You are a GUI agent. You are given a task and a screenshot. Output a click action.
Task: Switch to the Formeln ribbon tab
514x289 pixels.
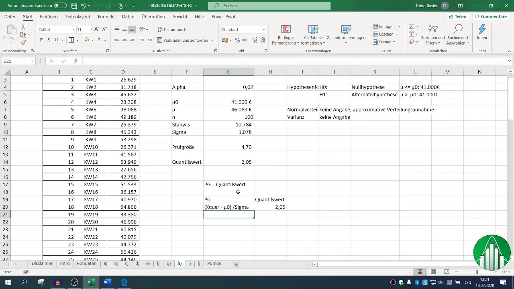click(106, 16)
